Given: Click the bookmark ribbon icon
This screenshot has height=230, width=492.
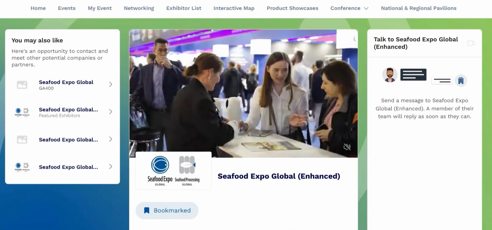Looking at the screenshot, I should (x=147, y=210).
